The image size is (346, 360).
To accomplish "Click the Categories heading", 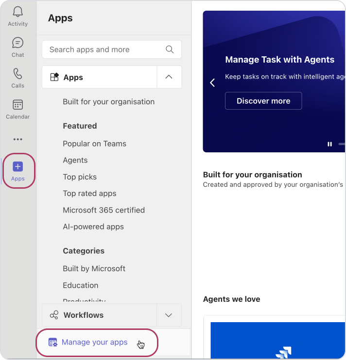I will (x=84, y=251).
